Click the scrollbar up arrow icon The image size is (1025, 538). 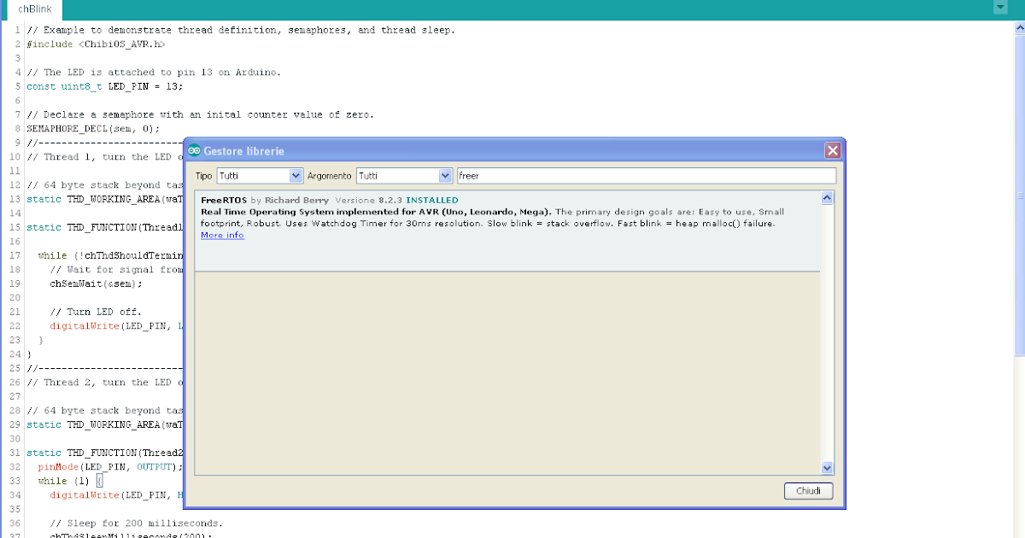click(x=826, y=197)
